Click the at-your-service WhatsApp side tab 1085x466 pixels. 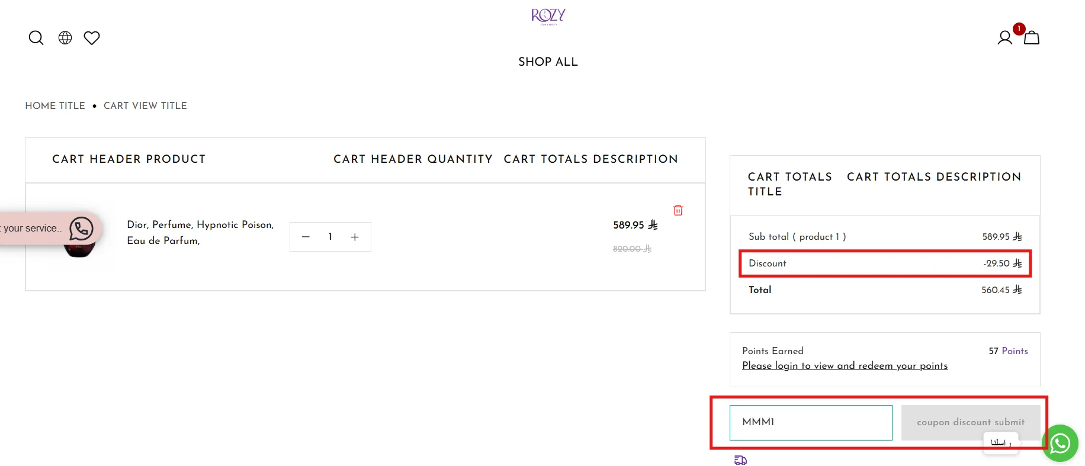(x=50, y=229)
